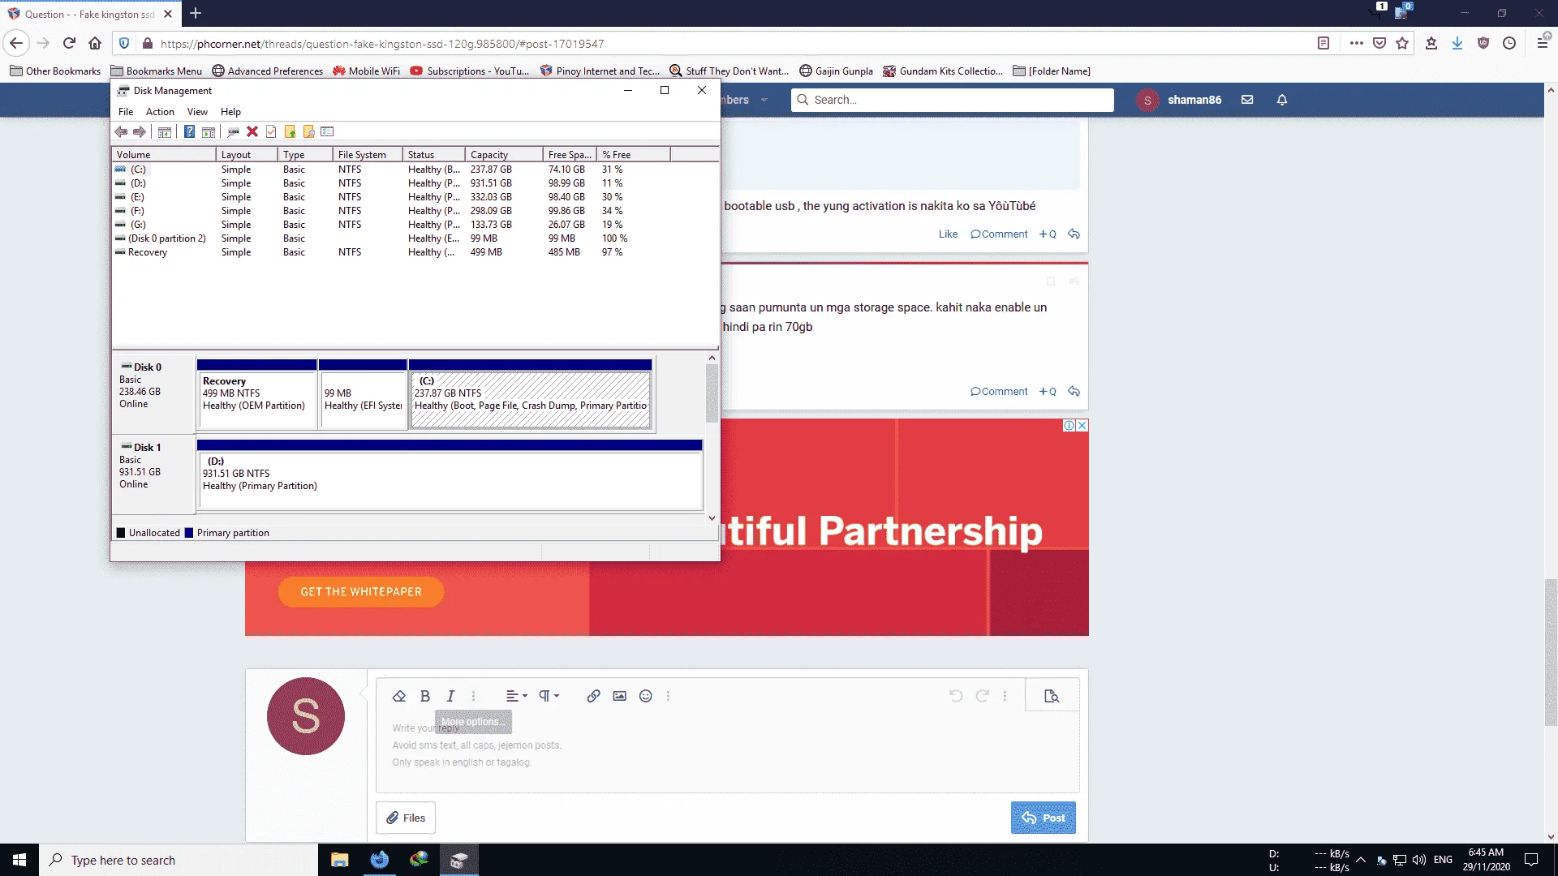Select the (E:) volume row
This screenshot has height=876, width=1558.
[415, 197]
